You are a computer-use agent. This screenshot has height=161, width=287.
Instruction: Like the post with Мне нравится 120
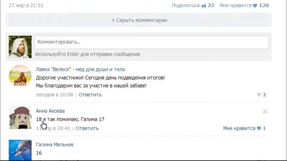pos(244,5)
